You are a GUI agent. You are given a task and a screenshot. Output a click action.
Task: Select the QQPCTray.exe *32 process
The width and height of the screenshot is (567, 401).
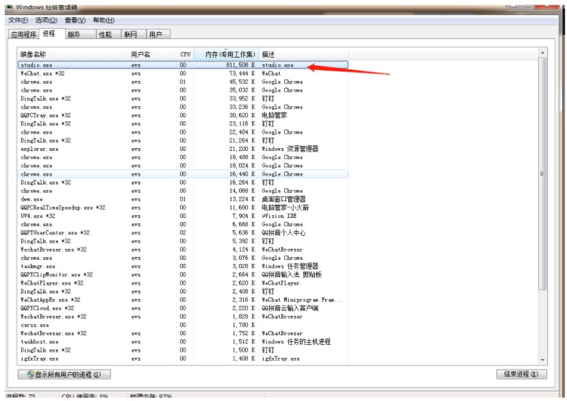pos(183,115)
